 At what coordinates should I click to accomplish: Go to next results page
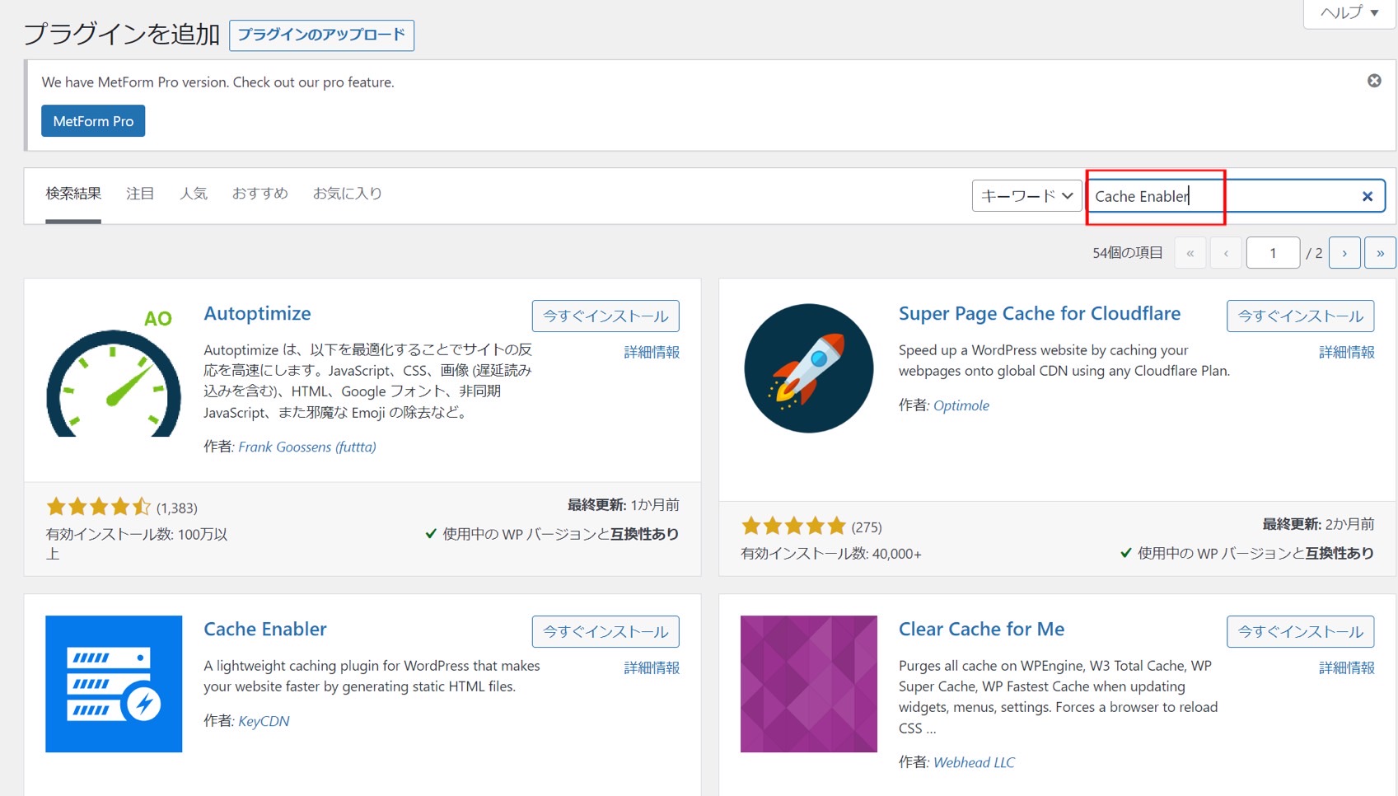1344,253
